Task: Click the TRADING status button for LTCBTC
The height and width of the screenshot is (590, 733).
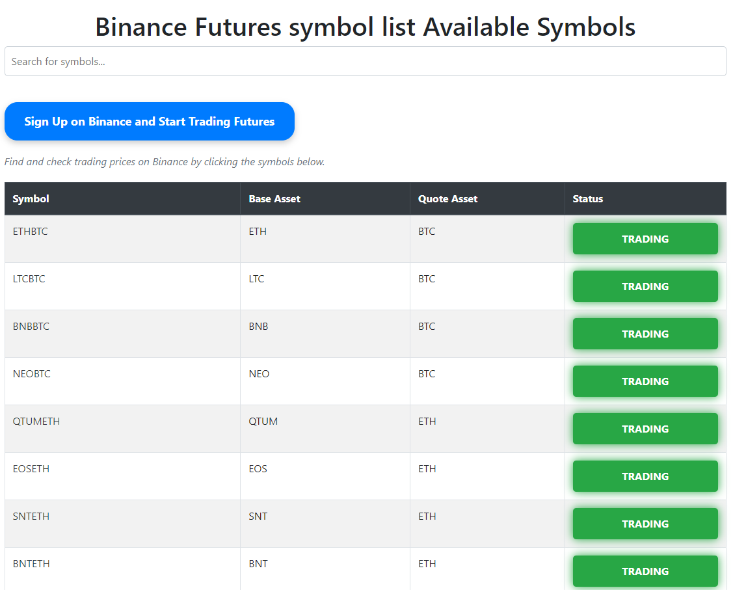Action: point(645,286)
